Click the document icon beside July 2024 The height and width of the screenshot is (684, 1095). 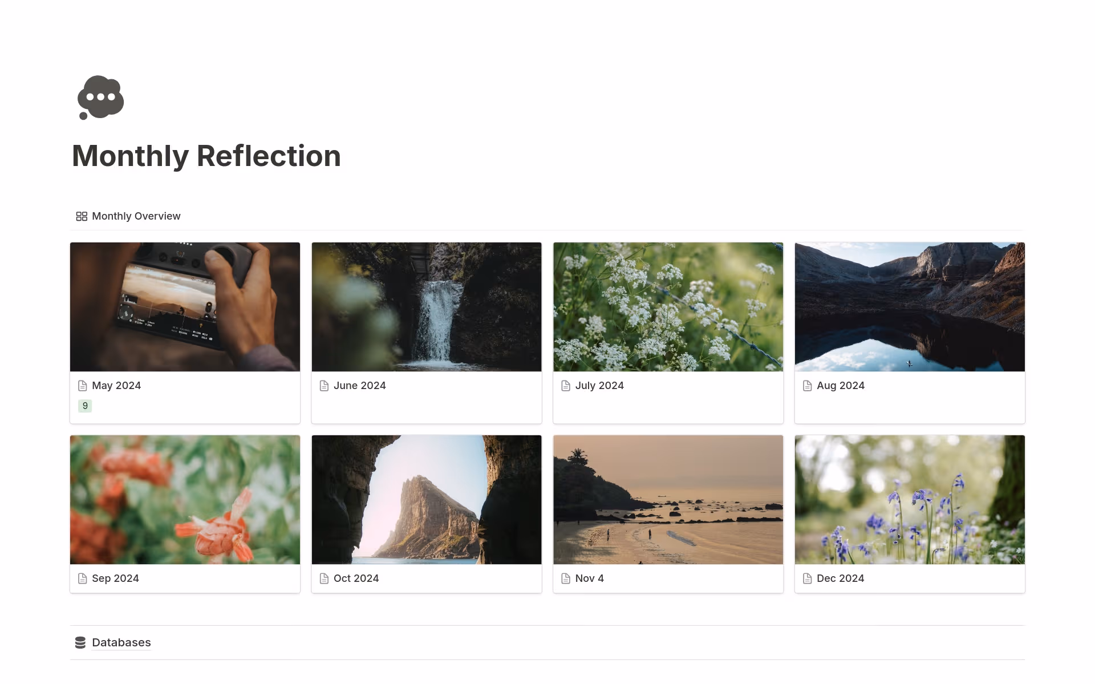566,386
